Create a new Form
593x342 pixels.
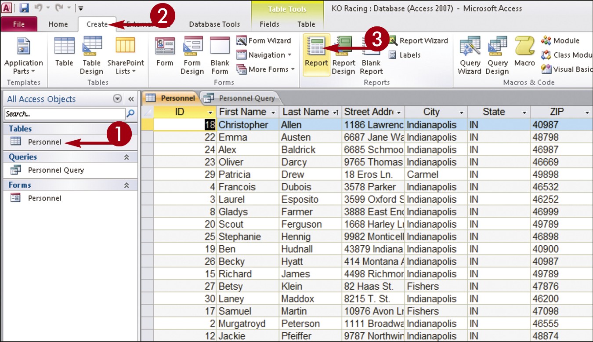165,52
